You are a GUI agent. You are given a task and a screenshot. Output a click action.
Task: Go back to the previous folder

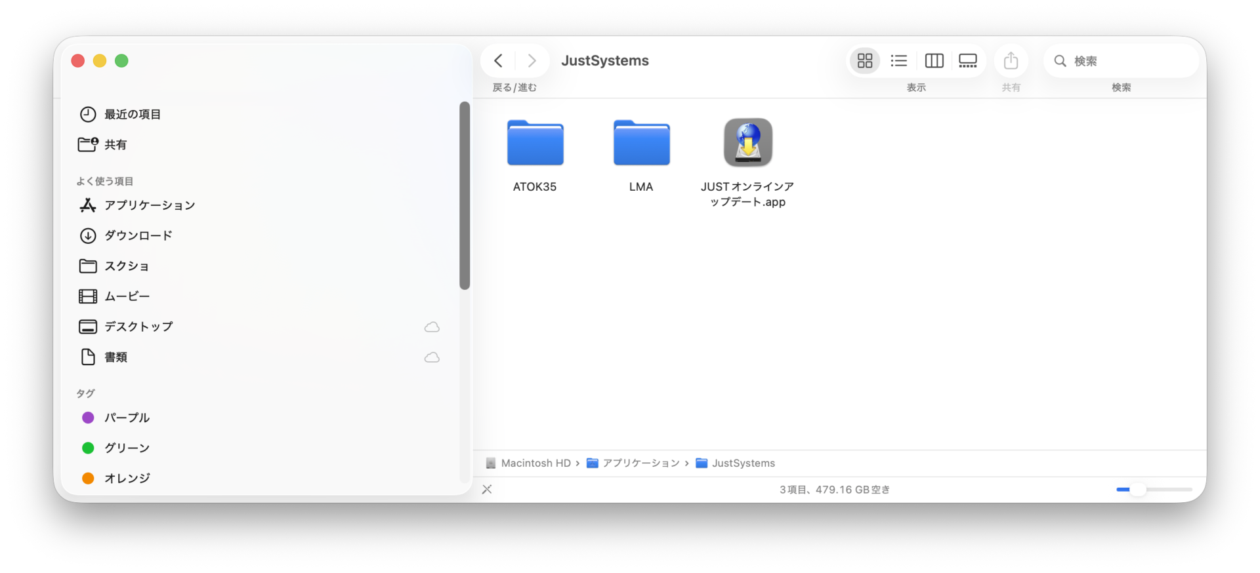[x=499, y=61]
